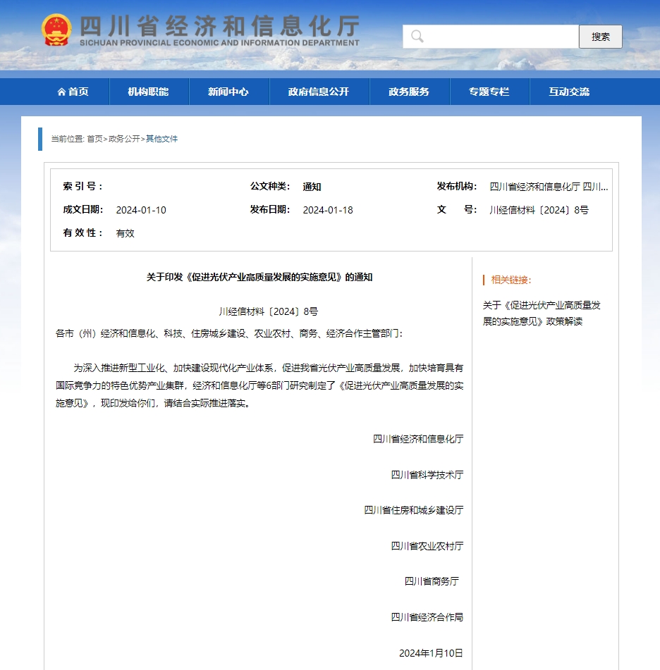The width and height of the screenshot is (660, 670).
Task: Focus the site search input field
Action: pos(491,37)
